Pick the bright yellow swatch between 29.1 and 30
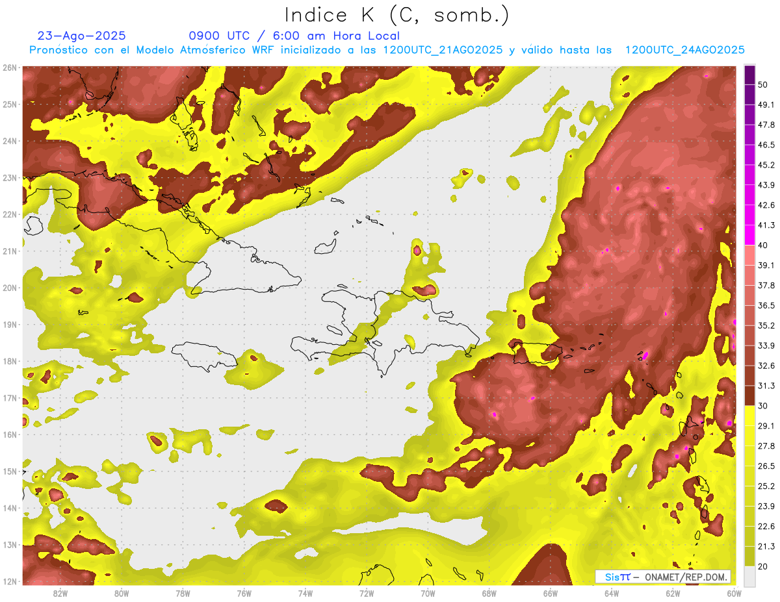This screenshot has height=602, width=780. [749, 416]
